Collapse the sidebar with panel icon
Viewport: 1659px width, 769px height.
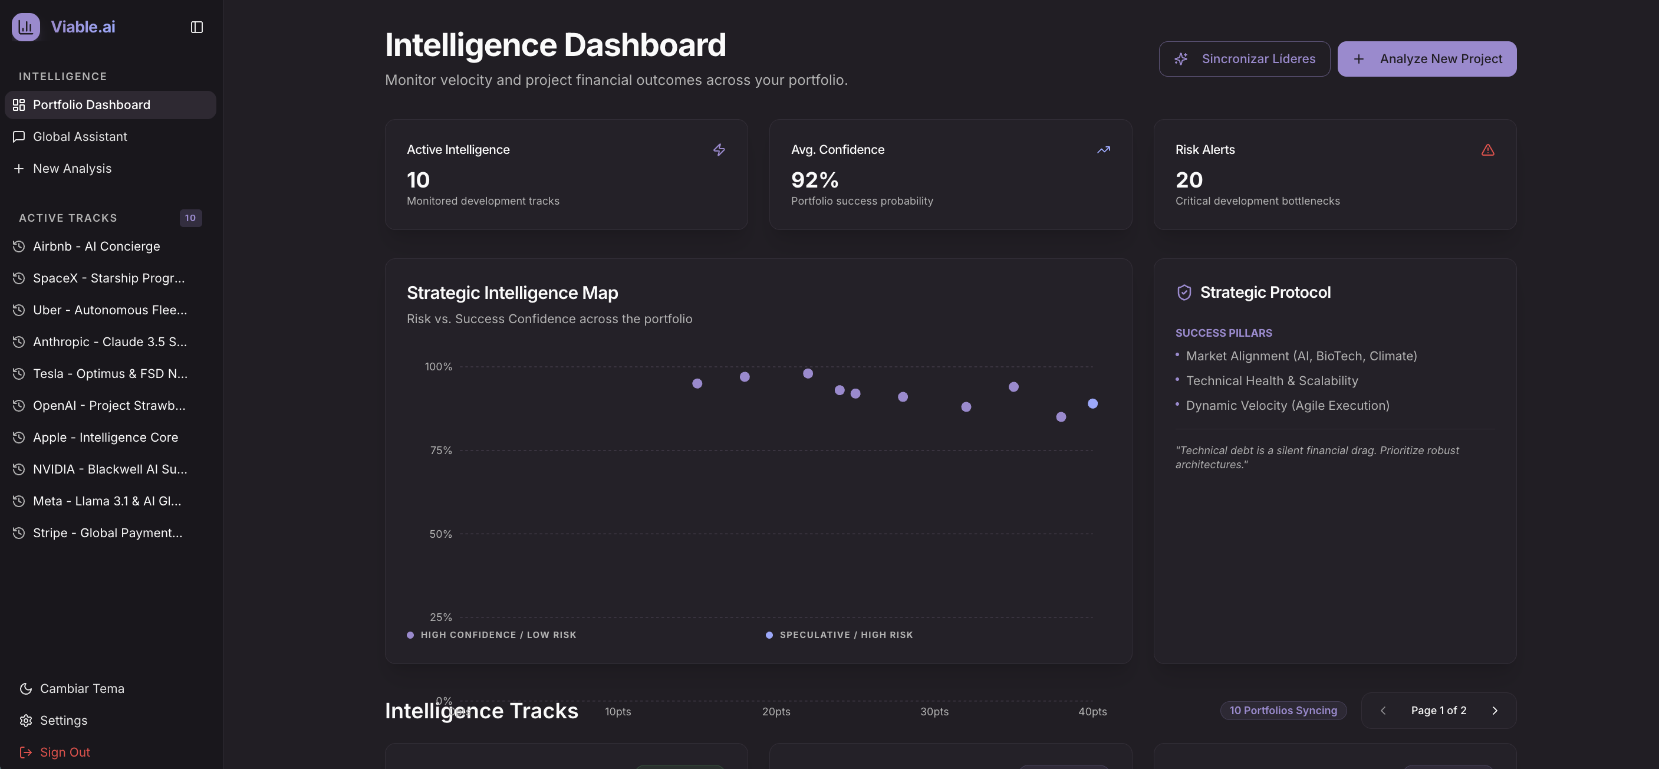tap(197, 27)
